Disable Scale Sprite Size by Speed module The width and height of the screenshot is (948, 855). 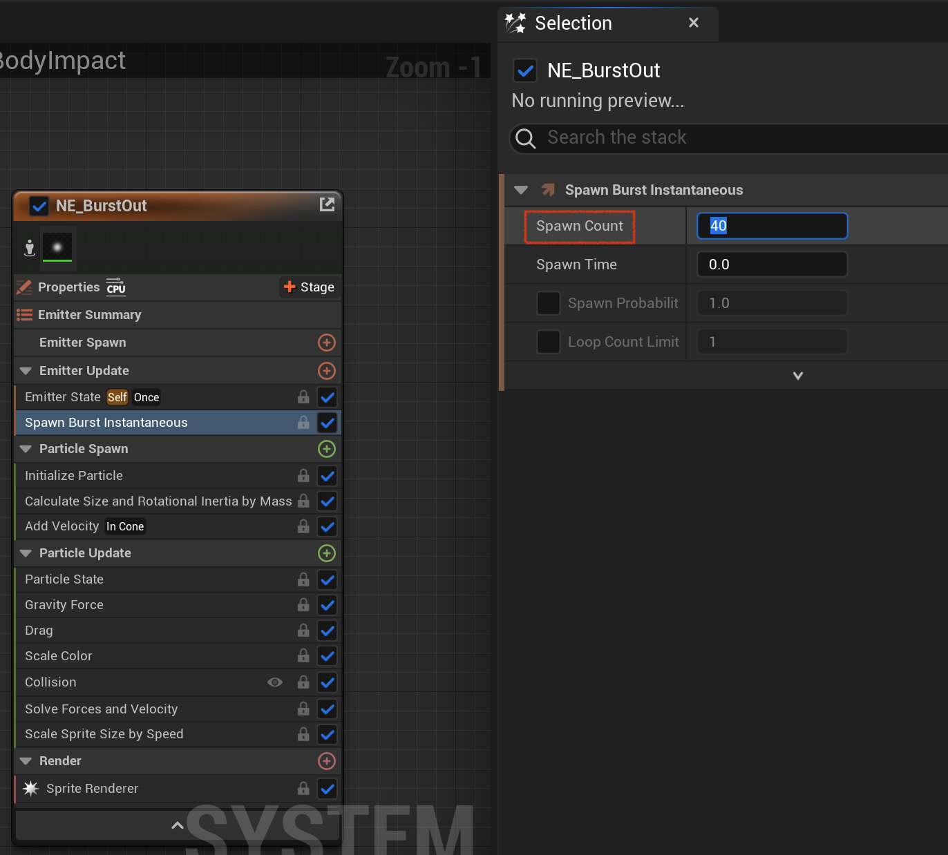pyautogui.click(x=328, y=734)
